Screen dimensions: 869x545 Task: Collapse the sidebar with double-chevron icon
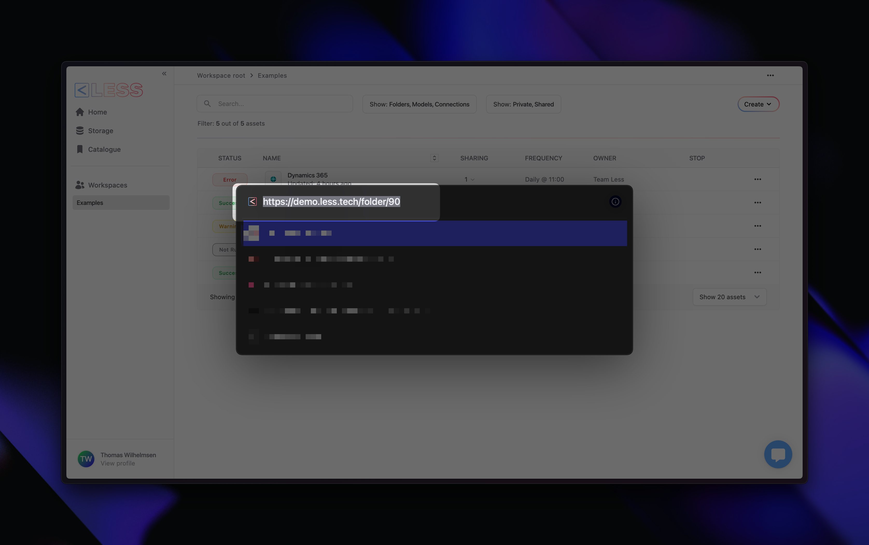[x=164, y=74]
